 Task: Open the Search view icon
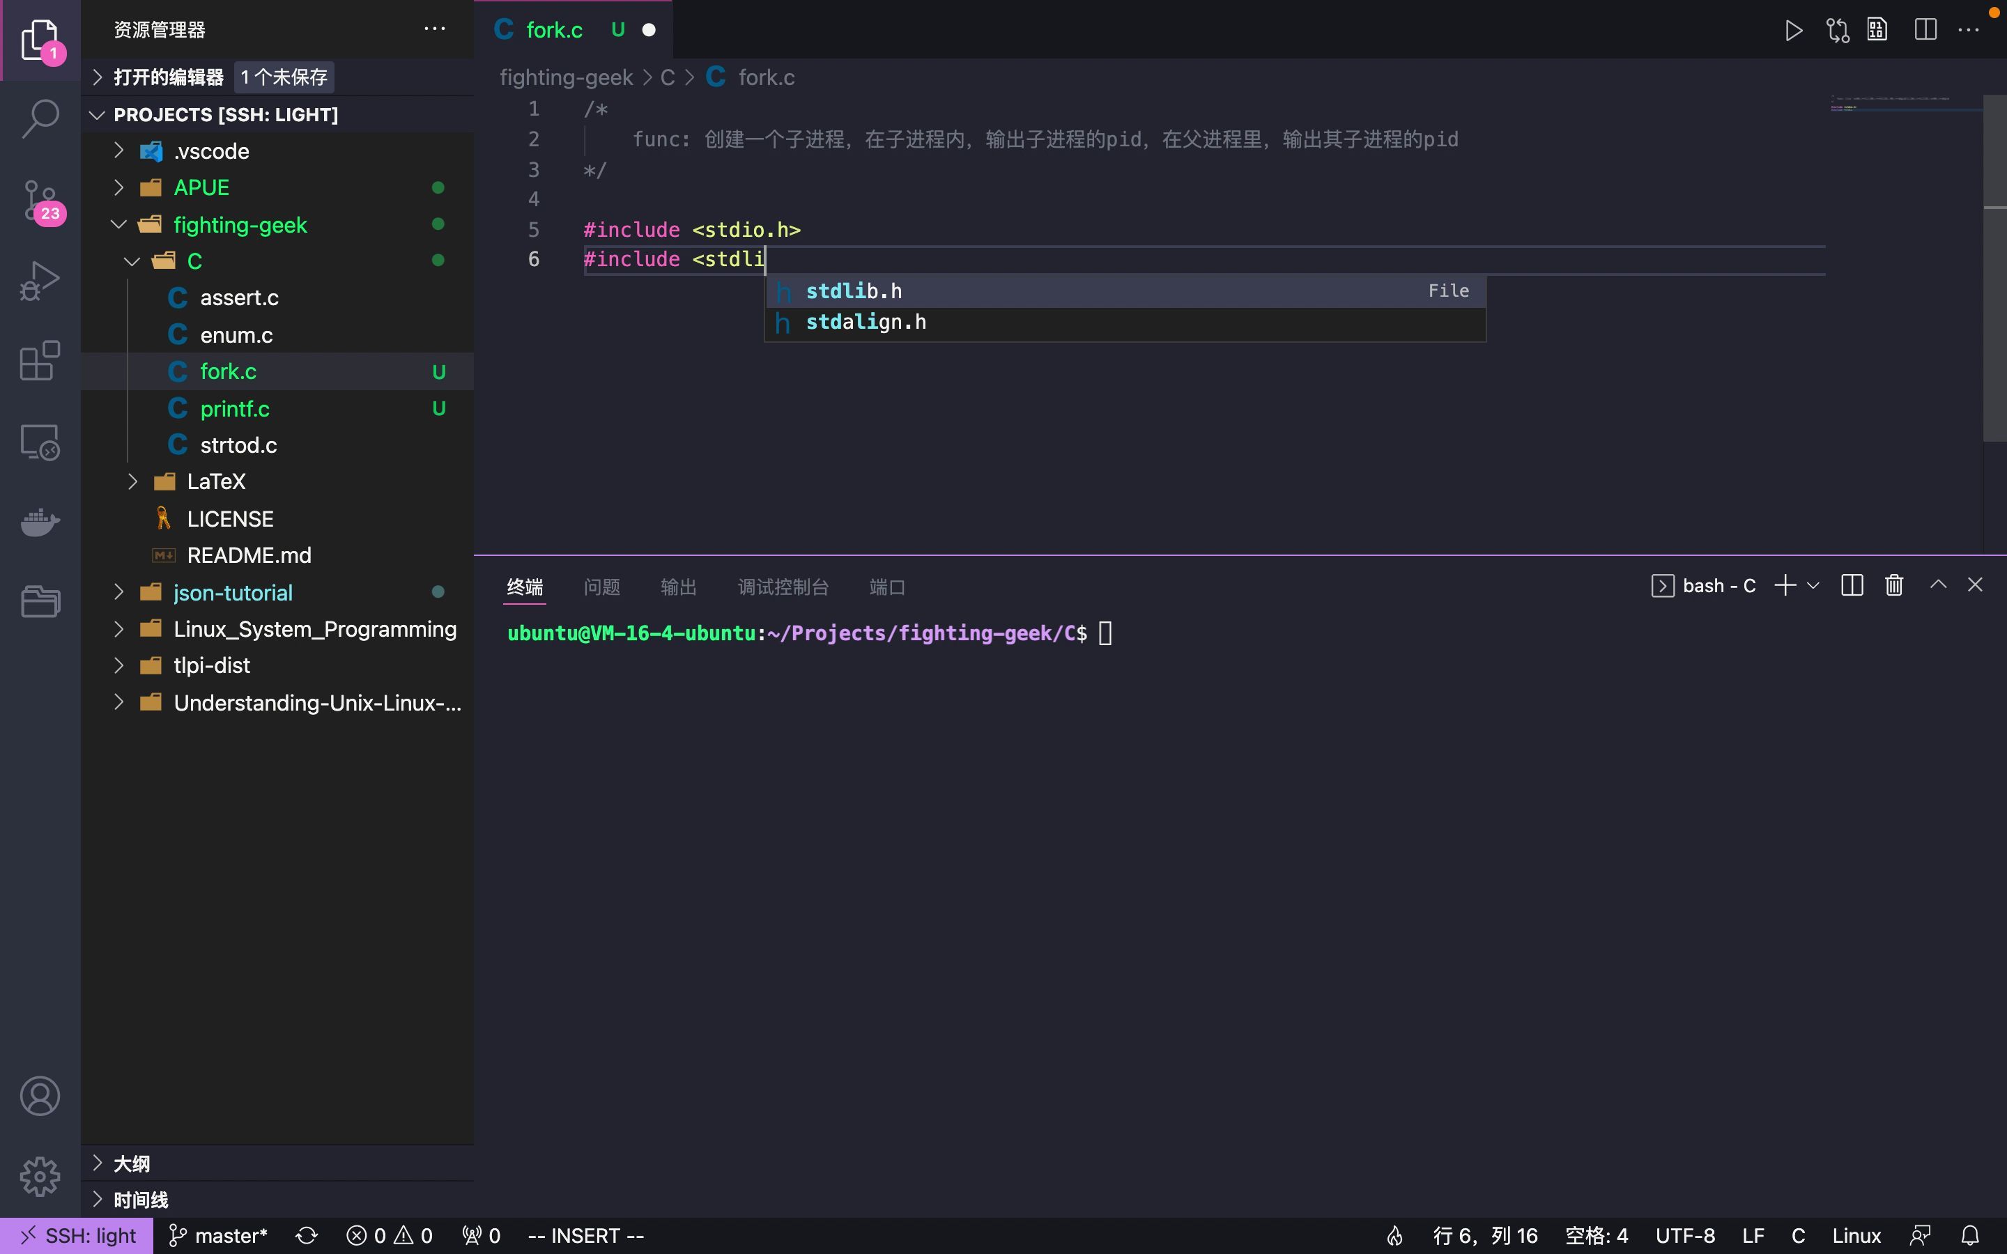pyautogui.click(x=40, y=118)
